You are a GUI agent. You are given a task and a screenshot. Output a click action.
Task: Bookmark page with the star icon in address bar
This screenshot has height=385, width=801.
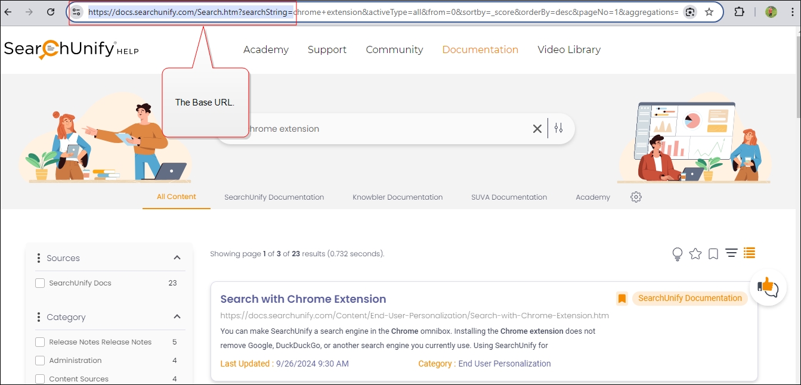[709, 12]
